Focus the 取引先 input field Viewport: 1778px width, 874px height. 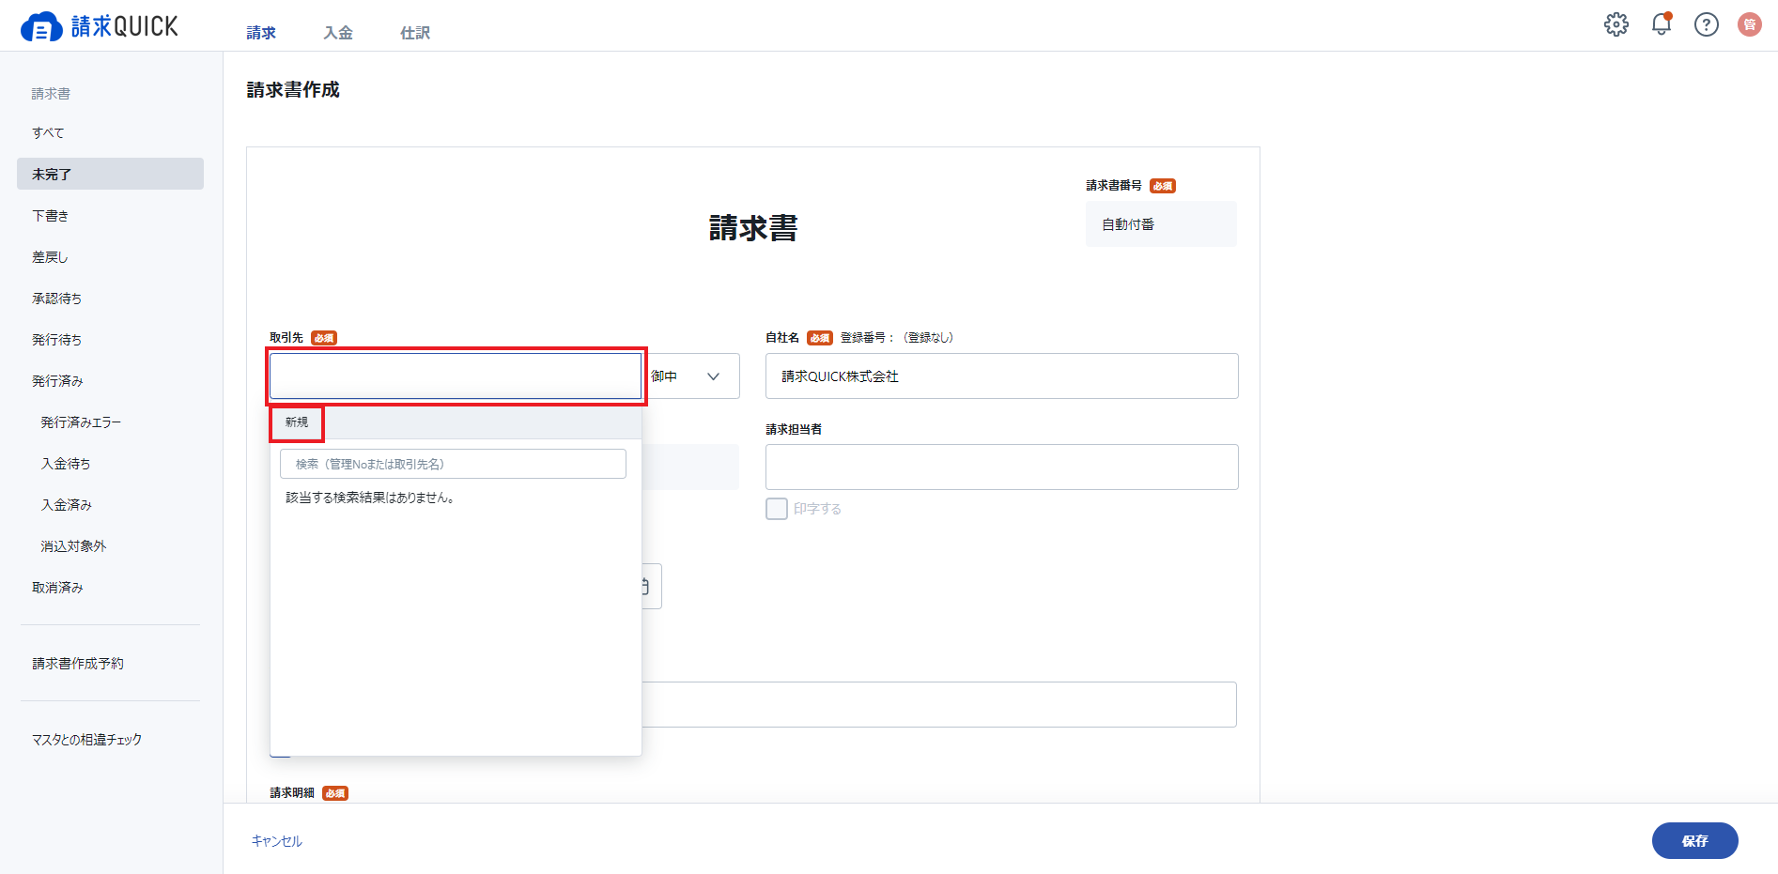click(x=456, y=376)
